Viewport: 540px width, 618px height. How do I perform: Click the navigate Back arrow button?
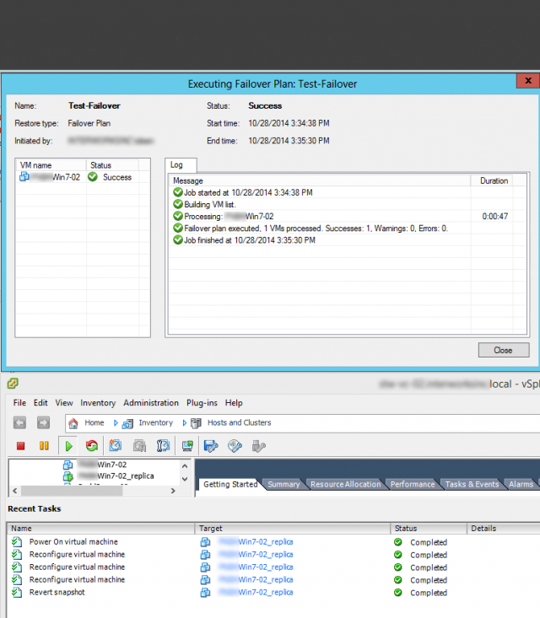pyautogui.click(x=20, y=423)
